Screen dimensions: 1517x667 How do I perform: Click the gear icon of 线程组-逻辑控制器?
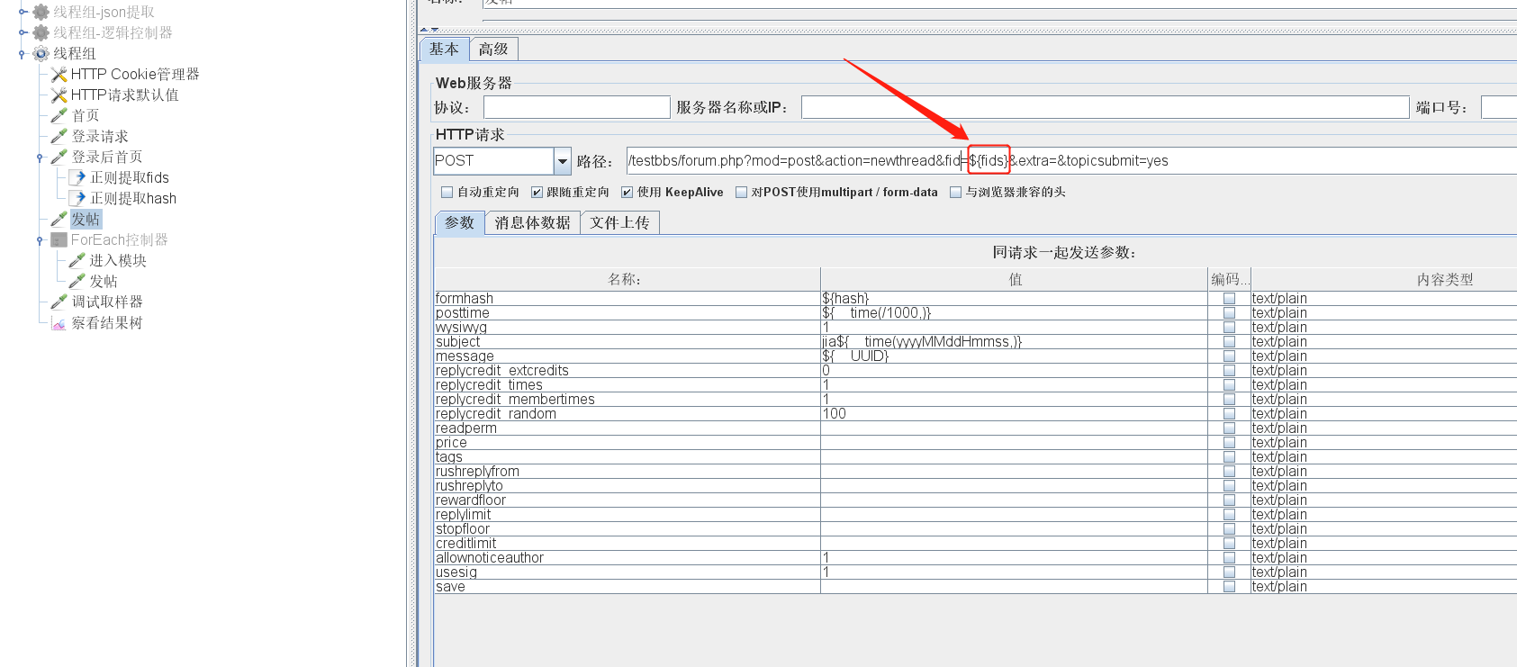click(41, 32)
